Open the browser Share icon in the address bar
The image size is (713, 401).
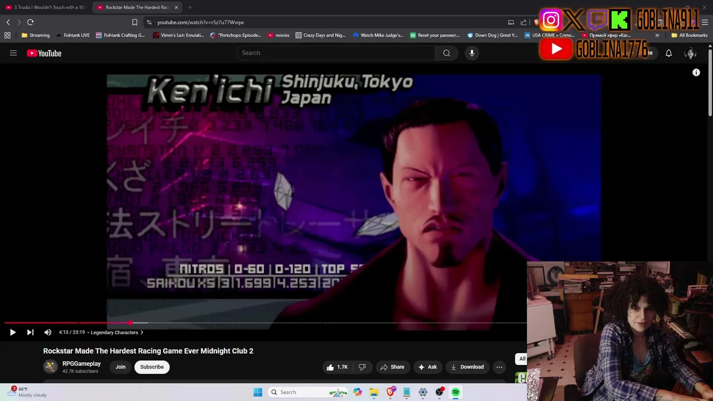pos(524,22)
